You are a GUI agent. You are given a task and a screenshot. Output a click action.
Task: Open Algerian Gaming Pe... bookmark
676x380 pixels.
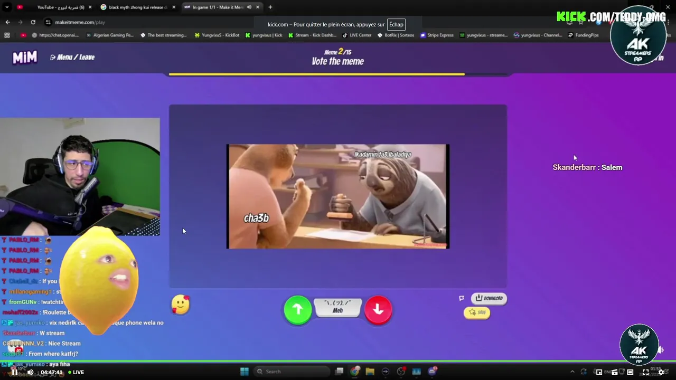(x=109, y=35)
